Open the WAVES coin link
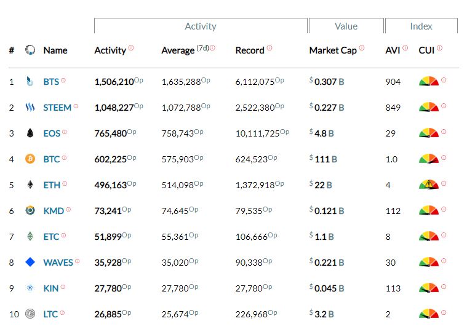467x329 pixels. [58, 263]
